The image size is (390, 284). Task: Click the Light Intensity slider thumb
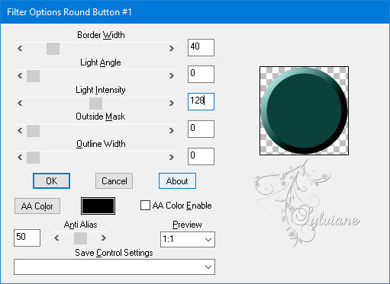pyautogui.click(x=95, y=104)
